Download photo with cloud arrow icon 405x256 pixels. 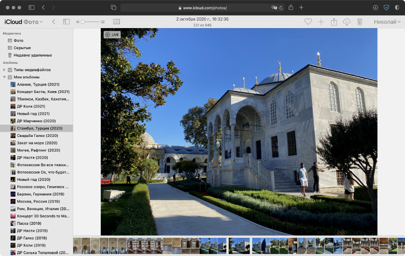(x=346, y=22)
